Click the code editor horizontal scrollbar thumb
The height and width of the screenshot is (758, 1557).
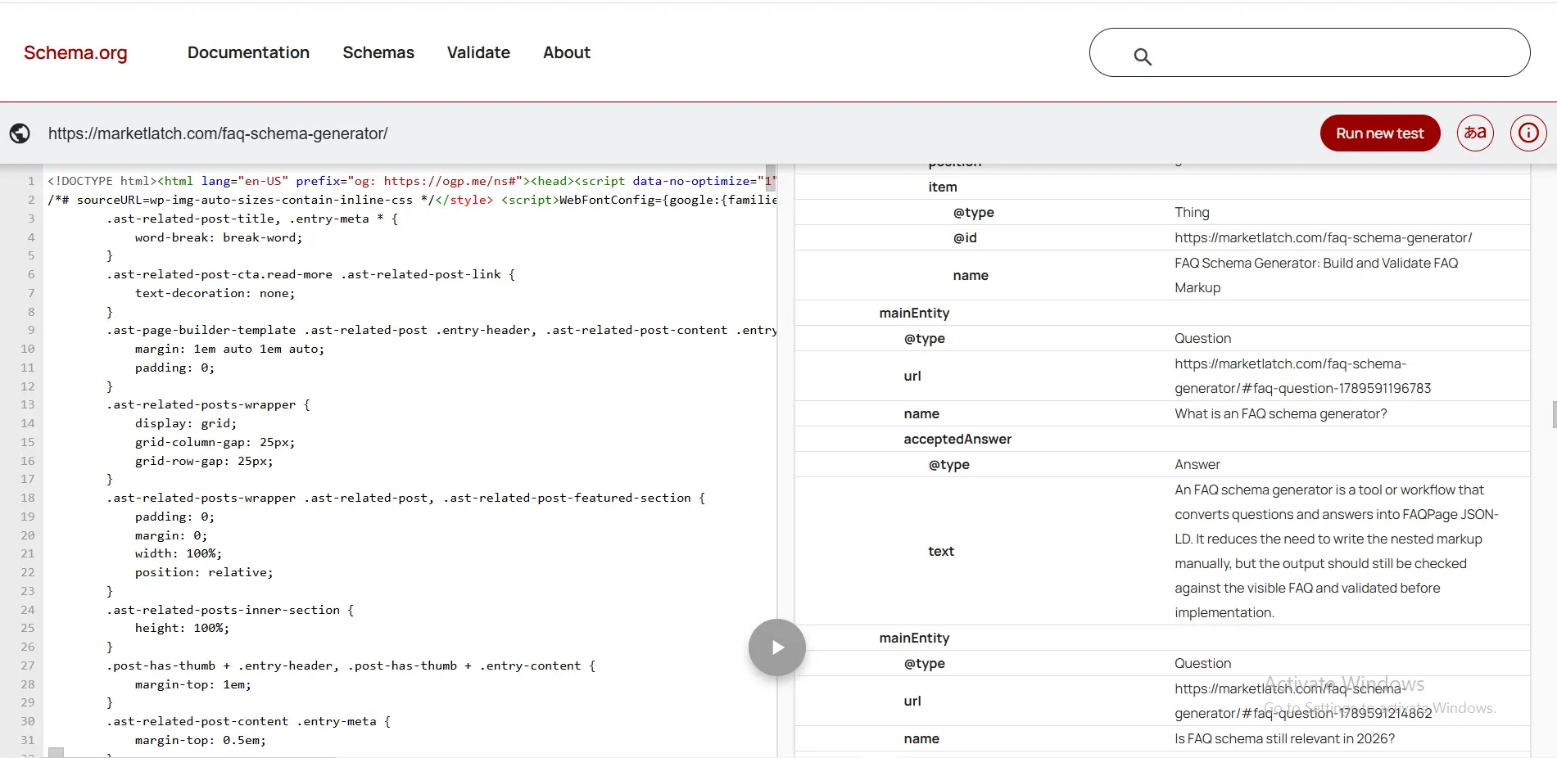click(x=56, y=752)
